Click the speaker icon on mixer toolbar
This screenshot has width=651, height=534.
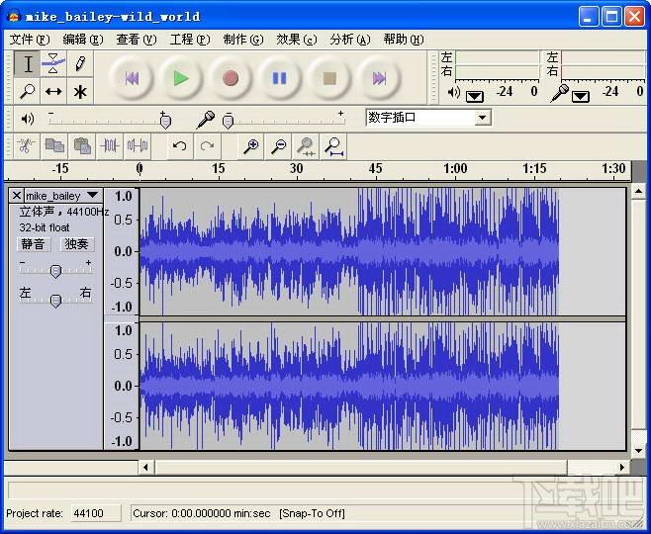[x=28, y=120]
